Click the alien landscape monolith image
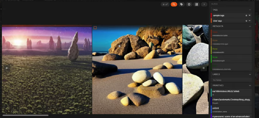Image resolution: width=259 pixels, height=118 pixels. pyautogui.click(x=47, y=70)
